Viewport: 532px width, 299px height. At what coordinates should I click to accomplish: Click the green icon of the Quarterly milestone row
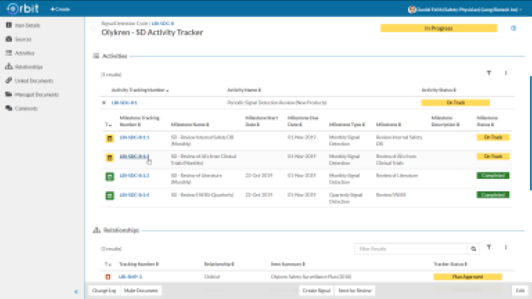pos(110,196)
